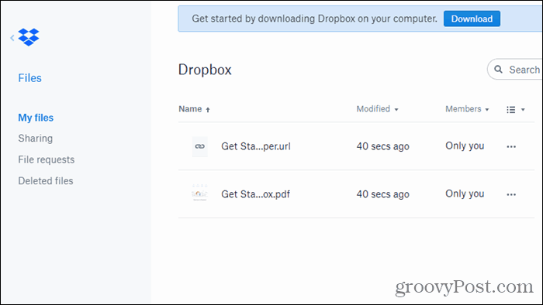View Deleted files in sidebar
The image size is (543, 305).
click(45, 180)
